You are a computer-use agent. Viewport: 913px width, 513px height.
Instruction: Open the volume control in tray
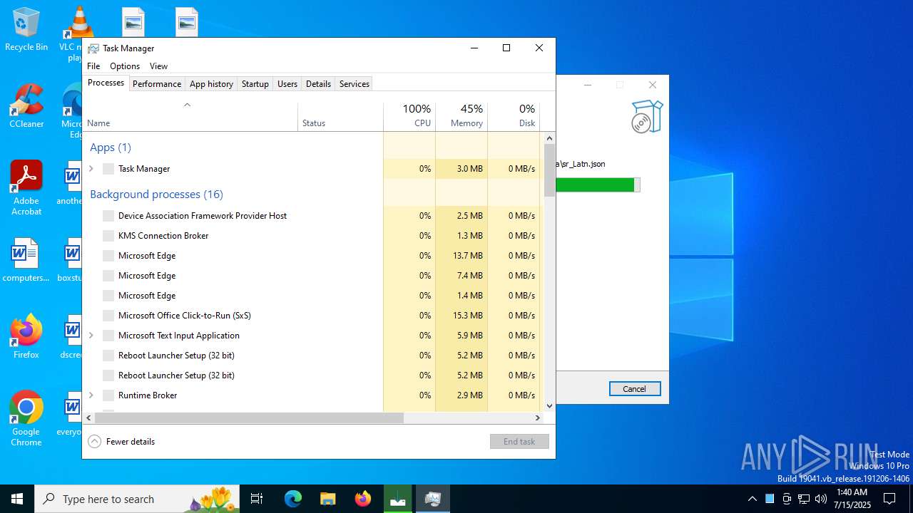(821, 499)
